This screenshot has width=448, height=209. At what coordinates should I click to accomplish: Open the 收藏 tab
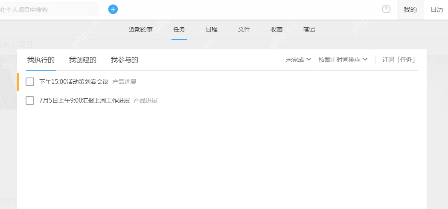coord(276,29)
